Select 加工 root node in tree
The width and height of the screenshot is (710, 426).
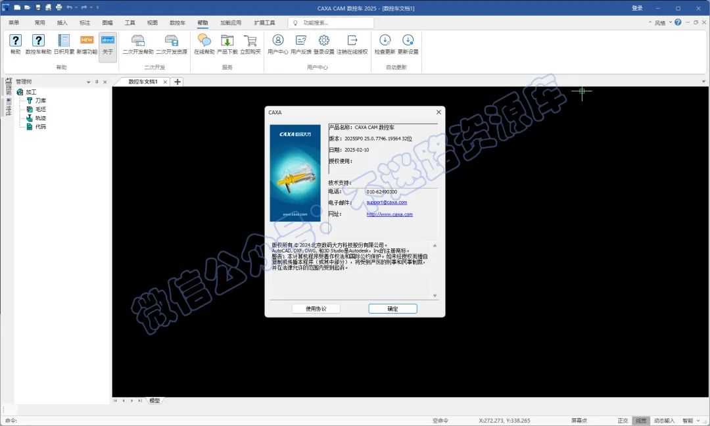point(31,92)
